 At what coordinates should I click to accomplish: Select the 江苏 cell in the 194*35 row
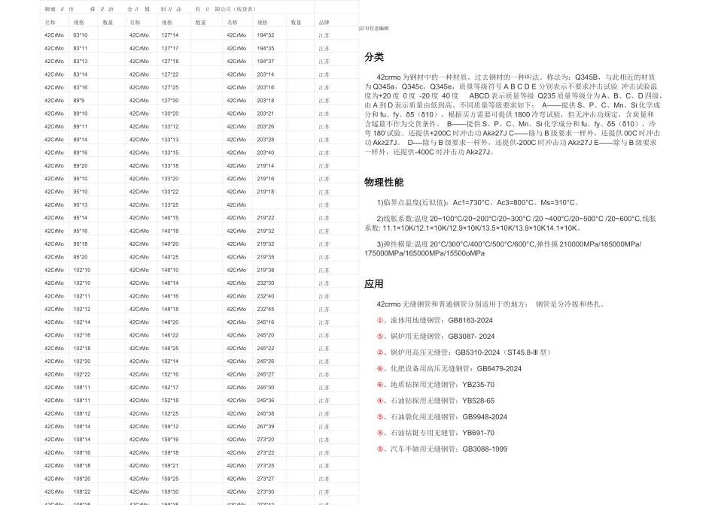tap(324, 48)
